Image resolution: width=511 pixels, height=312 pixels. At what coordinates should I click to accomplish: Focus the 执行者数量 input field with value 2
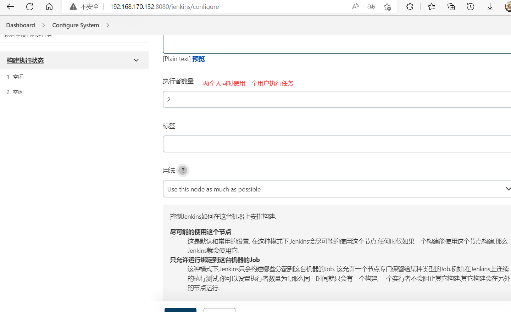point(337,100)
